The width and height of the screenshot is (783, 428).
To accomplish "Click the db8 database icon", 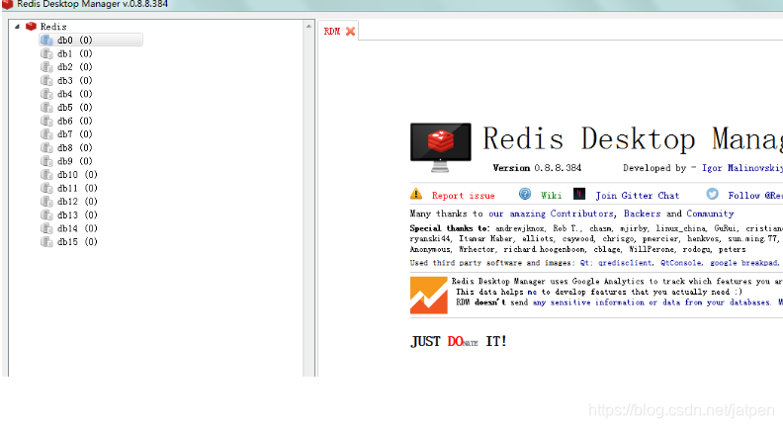I will click(46, 148).
